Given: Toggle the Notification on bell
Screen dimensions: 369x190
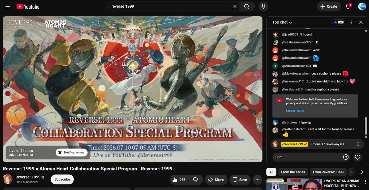Looking at the screenshot, I should [72, 152].
